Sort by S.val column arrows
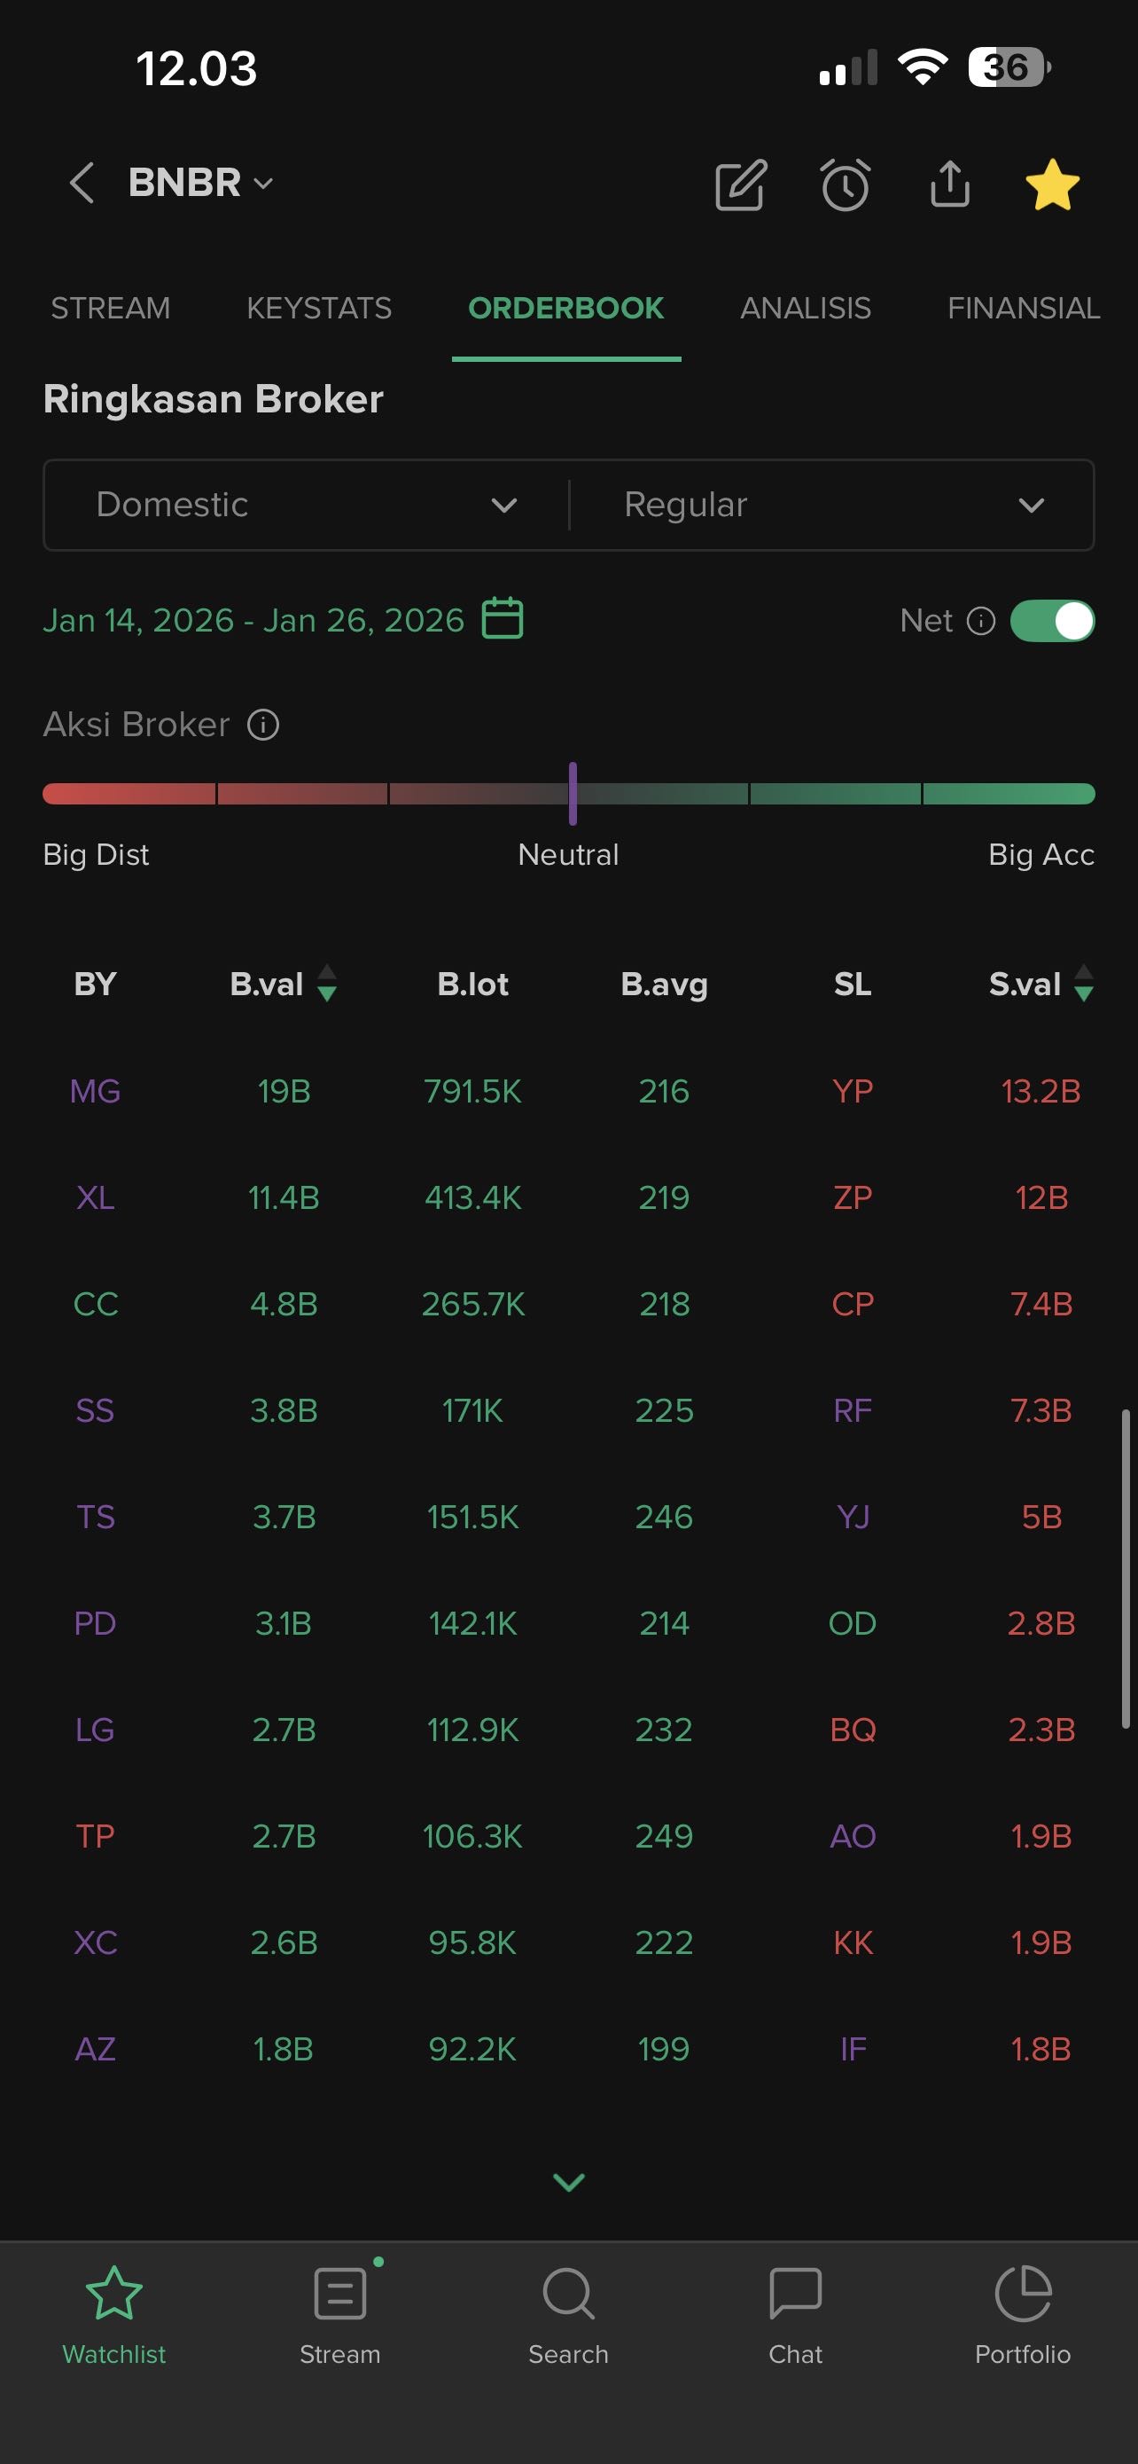The image size is (1138, 2464). (1084, 984)
